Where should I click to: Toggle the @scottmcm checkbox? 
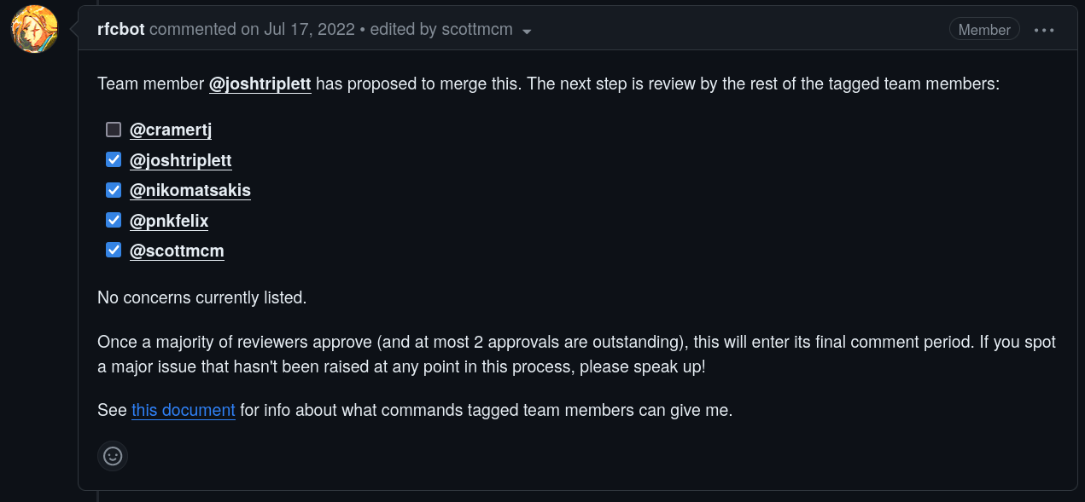(114, 250)
